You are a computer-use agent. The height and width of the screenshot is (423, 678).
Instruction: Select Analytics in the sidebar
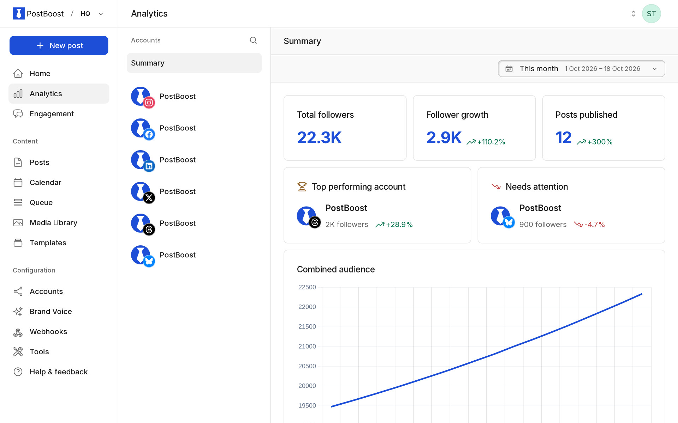[x=59, y=93]
